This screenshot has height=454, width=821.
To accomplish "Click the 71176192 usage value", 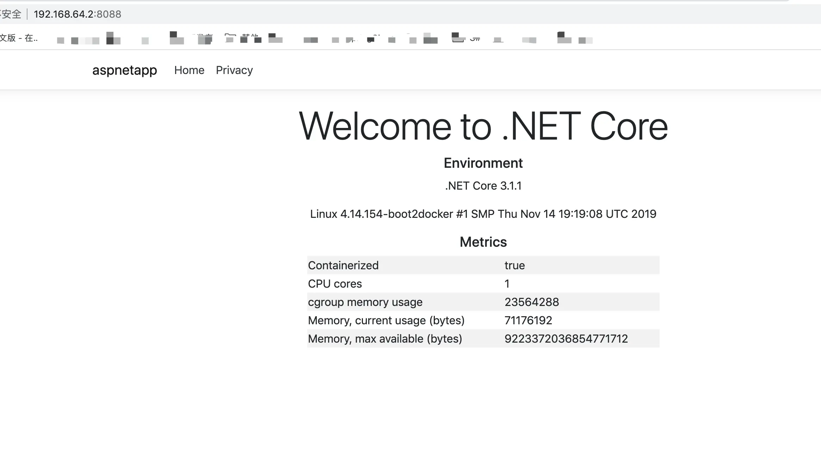I will click(528, 320).
